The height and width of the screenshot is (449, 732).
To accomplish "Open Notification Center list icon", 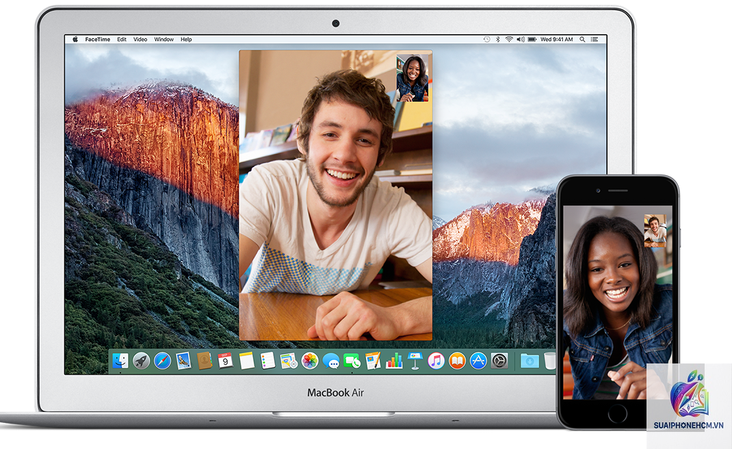I will (594, 39).
